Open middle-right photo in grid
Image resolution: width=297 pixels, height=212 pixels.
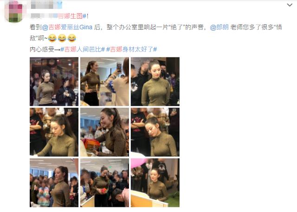tap(155, 132)
